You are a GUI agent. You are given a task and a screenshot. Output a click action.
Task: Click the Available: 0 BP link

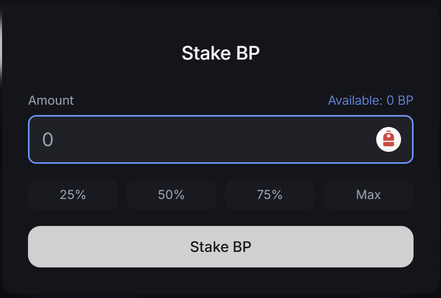point(371,100)
